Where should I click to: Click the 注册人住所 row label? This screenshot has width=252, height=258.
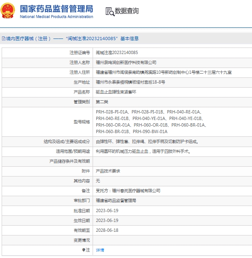79,72
